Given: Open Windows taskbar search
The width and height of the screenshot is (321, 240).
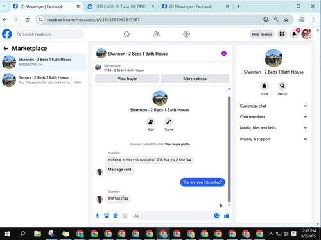Looking at the screenshot, I should (22, 234).
